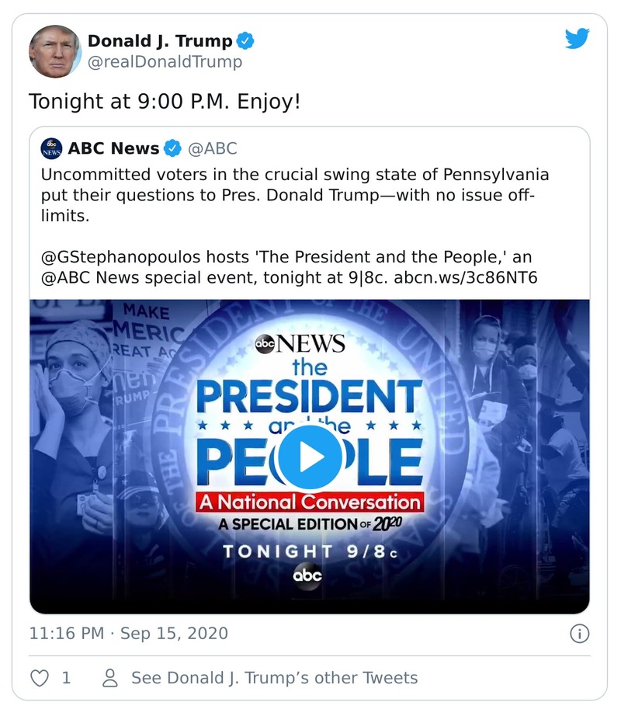Image resolution: width=621 pixels, height=716 pixels.
Task: Open the @realDonaldTrump profile picture
Action: coord(54,51)
